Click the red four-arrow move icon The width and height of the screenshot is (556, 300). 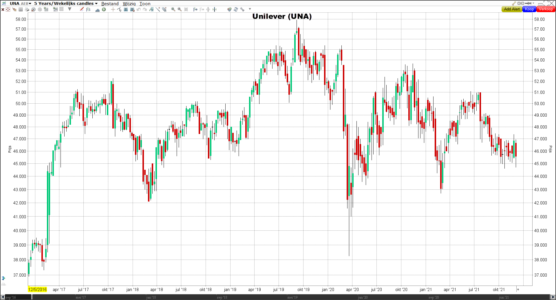click(x=8, y=9)
